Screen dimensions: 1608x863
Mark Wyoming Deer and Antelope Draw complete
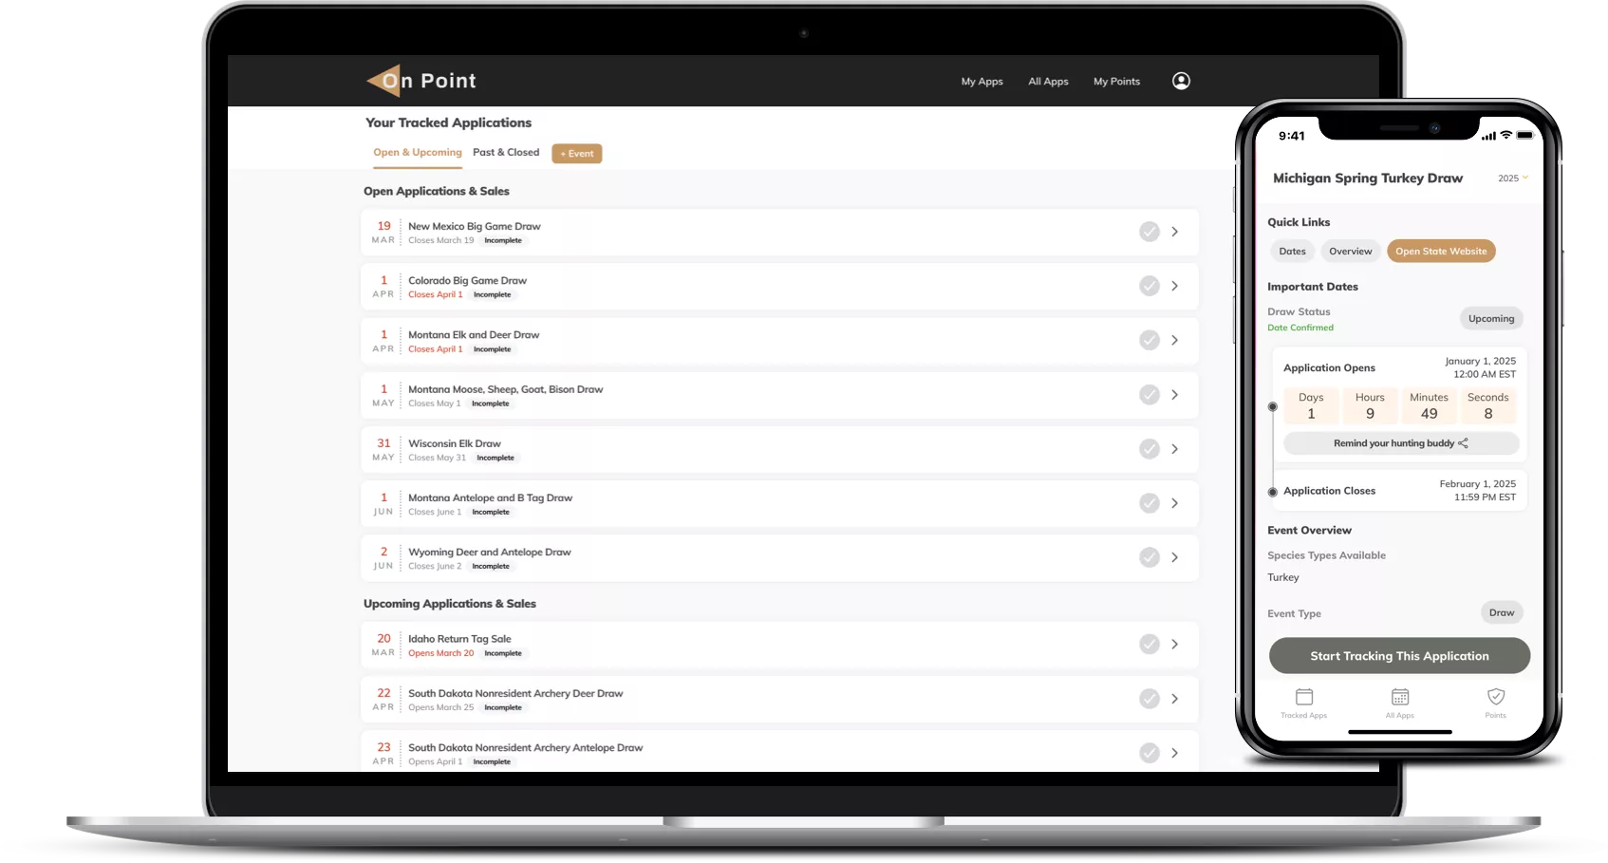point(1150,557)
